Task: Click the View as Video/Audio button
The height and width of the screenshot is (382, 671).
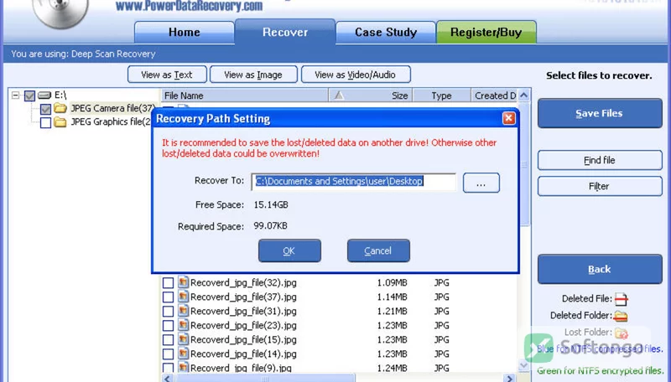Action: 356,75
